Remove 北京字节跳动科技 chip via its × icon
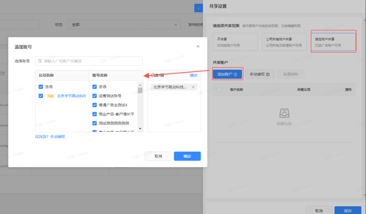This screenshot has width=366, height=214. (193, 87)
